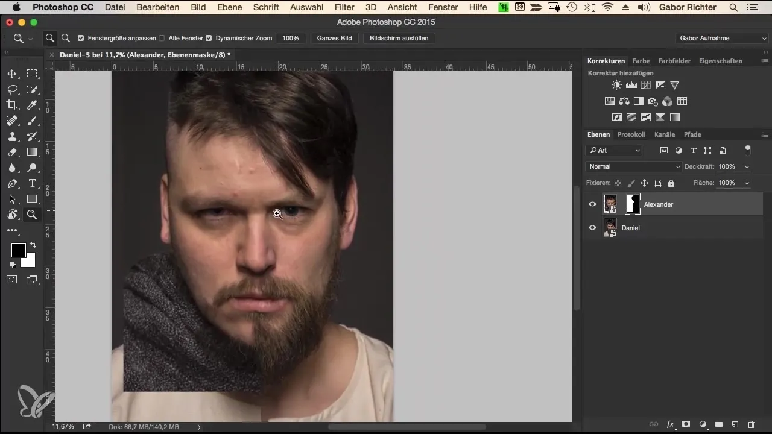Switch to the Protokoll tab
The image size is (772, 434).
coord(631,134)
